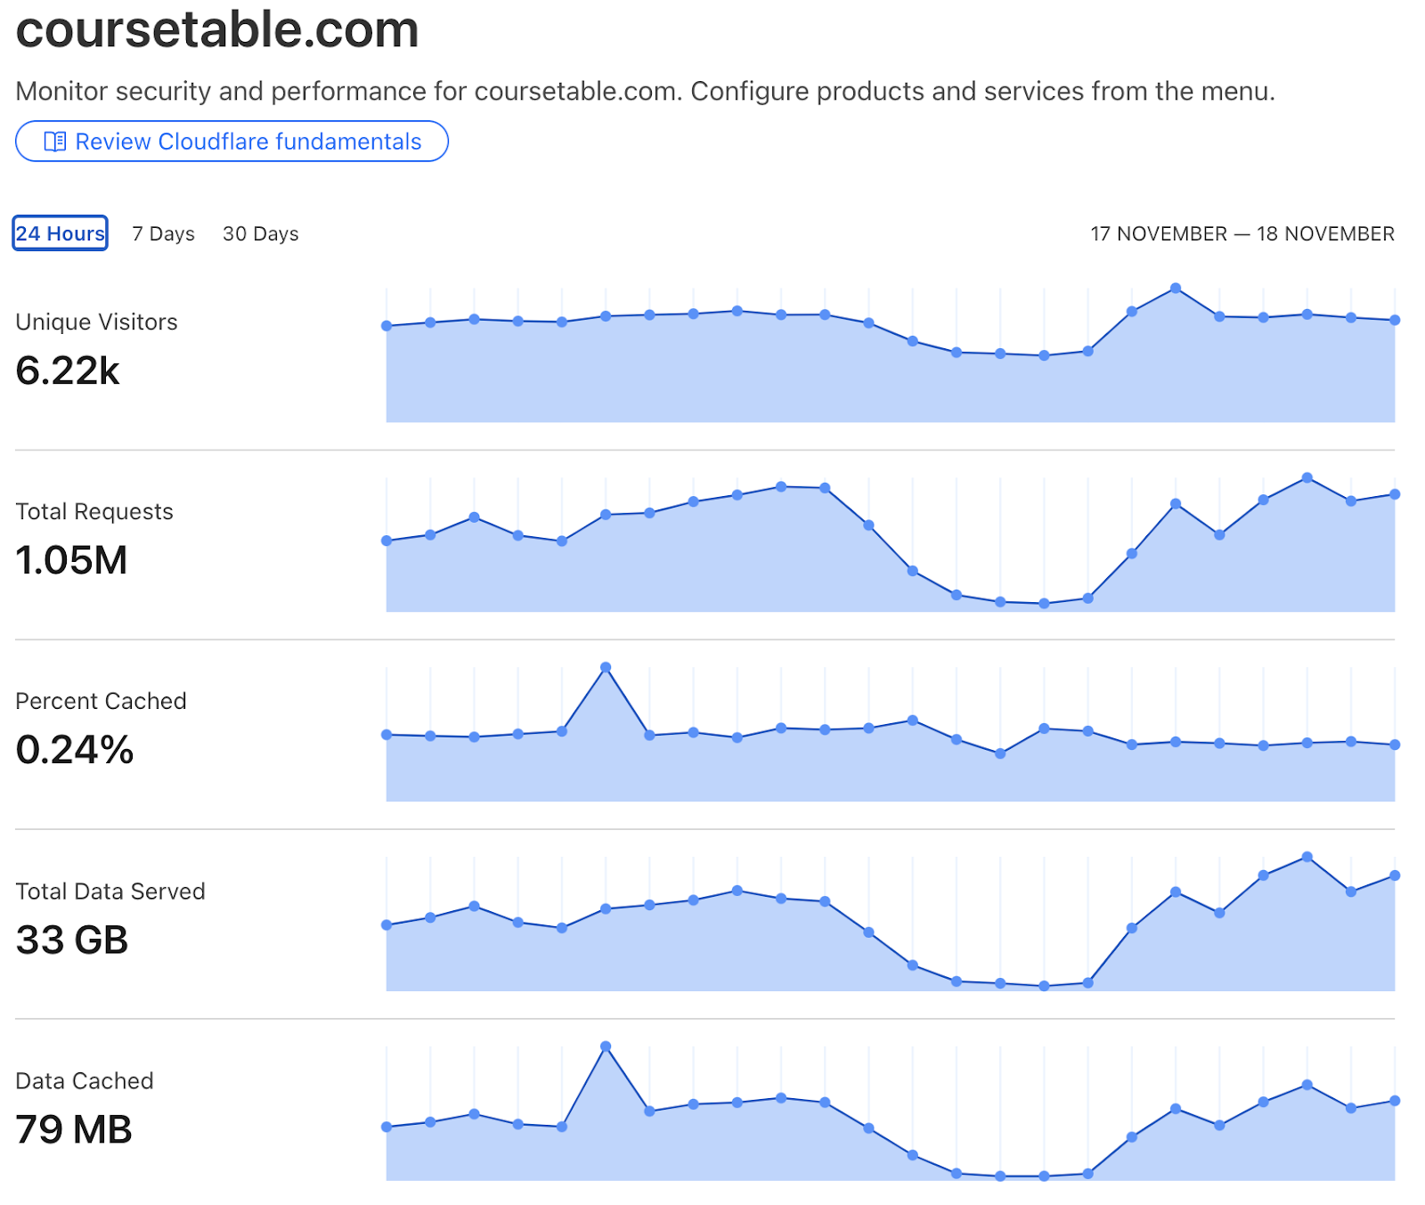Click the Total Data Served label
This screenshot has width=1425, height=1205.
(x=110, y=892)
